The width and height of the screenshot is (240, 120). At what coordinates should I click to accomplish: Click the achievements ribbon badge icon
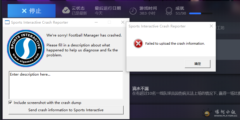pos(169,11)
